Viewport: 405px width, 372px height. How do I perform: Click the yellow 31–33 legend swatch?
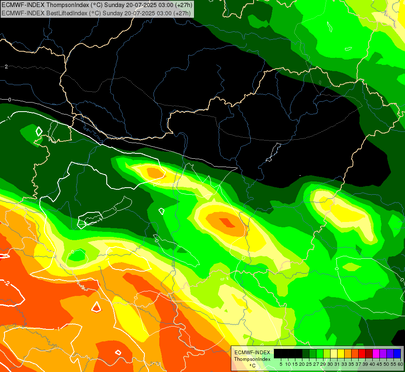pyautogui.click(x=341, y=353)
